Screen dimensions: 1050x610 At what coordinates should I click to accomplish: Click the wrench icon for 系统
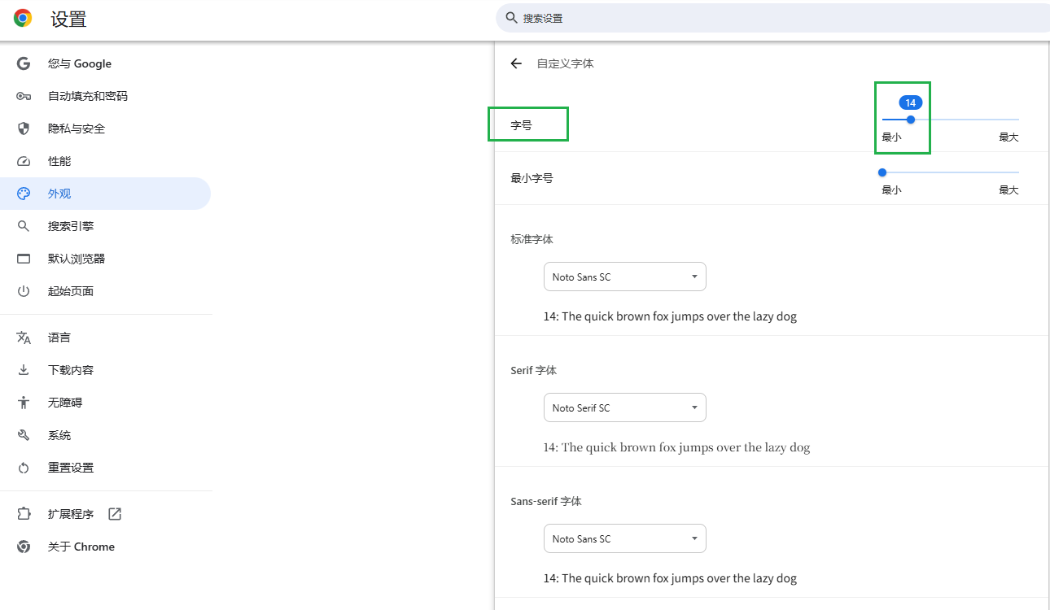[x=24, y=435]
